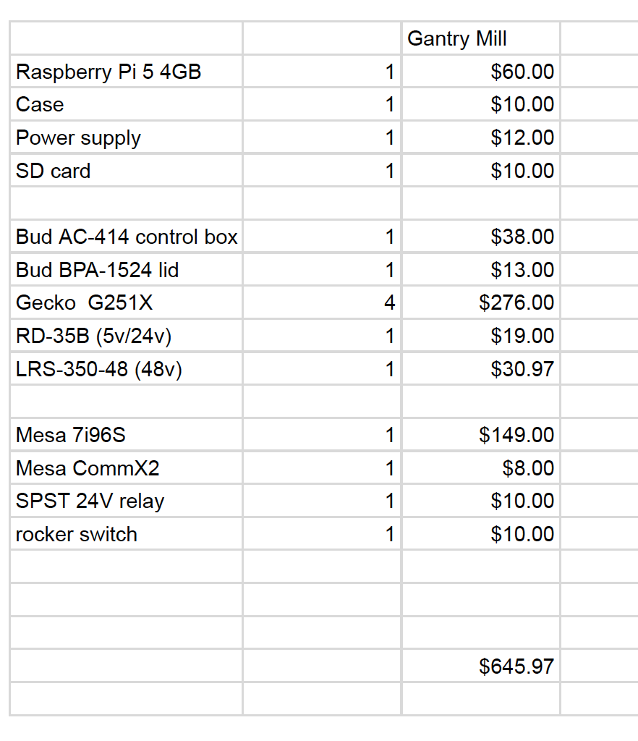Image resolution: width=638 pixels, height=741 pixels.
Task: Click the Case item cell
Action: (127, 104)
